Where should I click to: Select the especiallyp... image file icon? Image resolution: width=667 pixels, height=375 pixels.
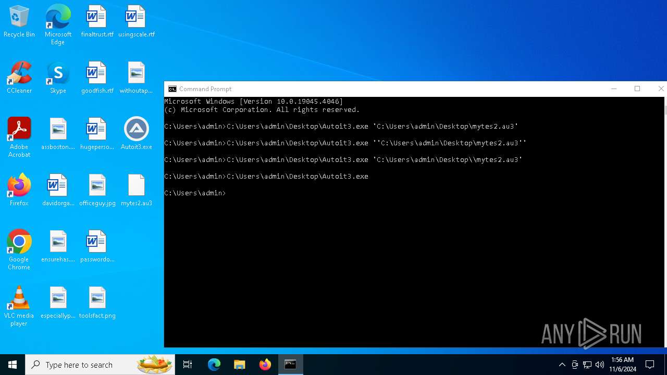[x=58, y=303]
